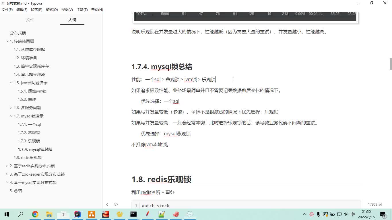Click the sync display tray icon
Screen dimensions: 392x220
(325, 214)
